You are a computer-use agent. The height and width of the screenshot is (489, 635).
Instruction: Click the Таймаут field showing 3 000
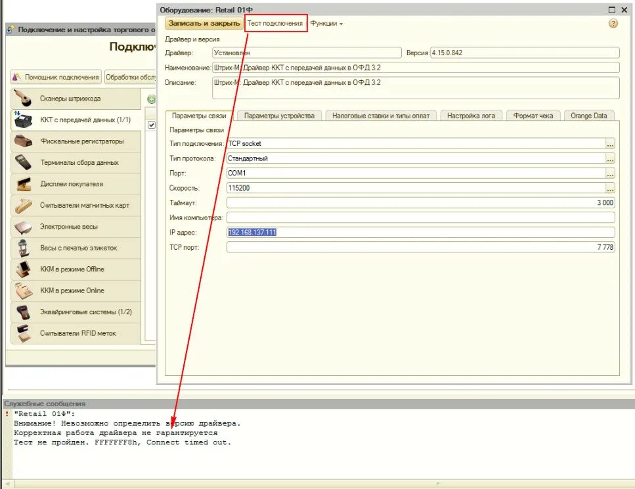coord(421,202)
